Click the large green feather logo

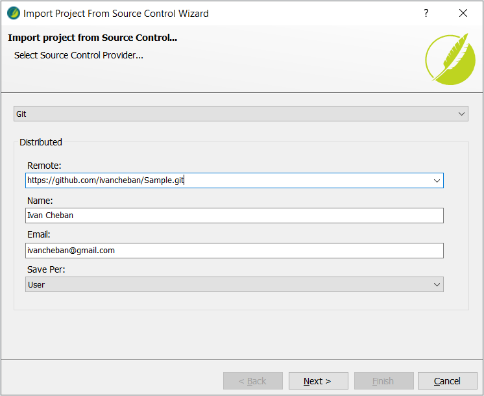tap(451, 59)
